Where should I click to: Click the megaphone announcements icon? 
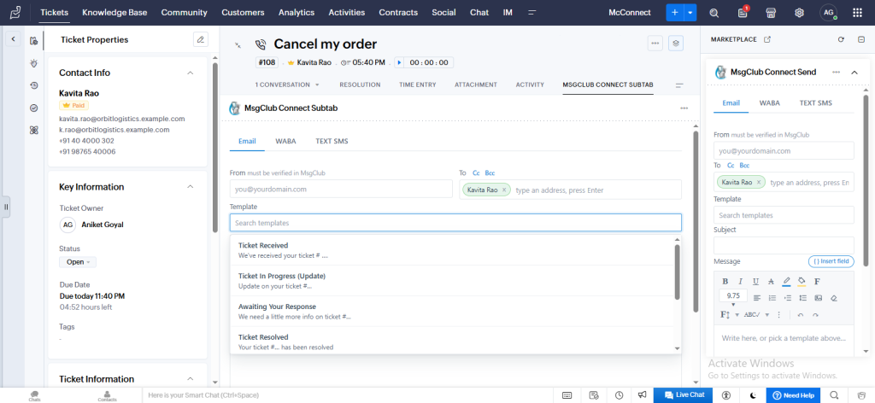(643, 394)
